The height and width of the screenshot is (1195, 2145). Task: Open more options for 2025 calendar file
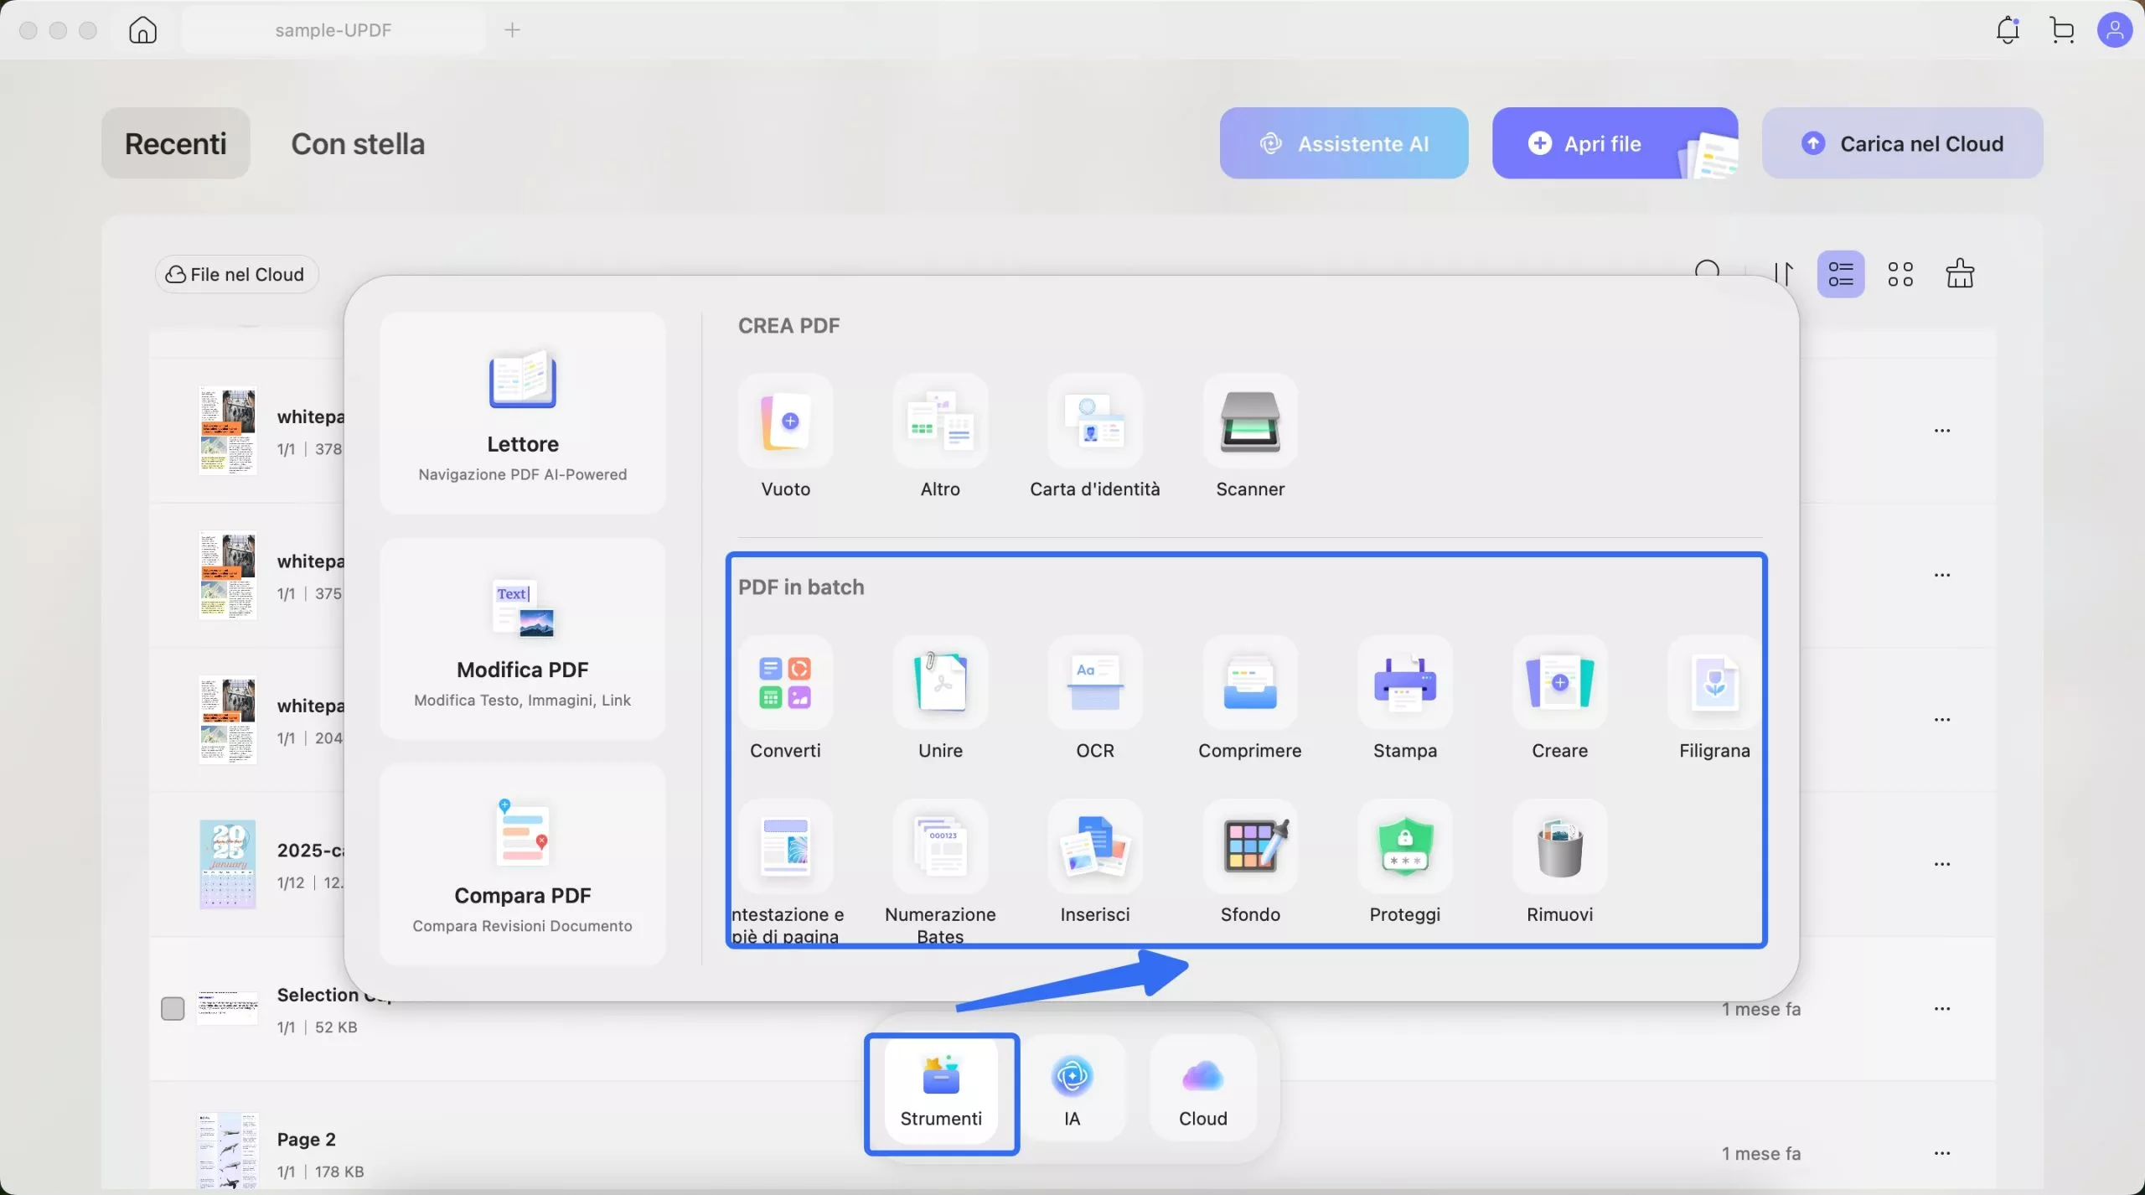[x=1941, y=864]
